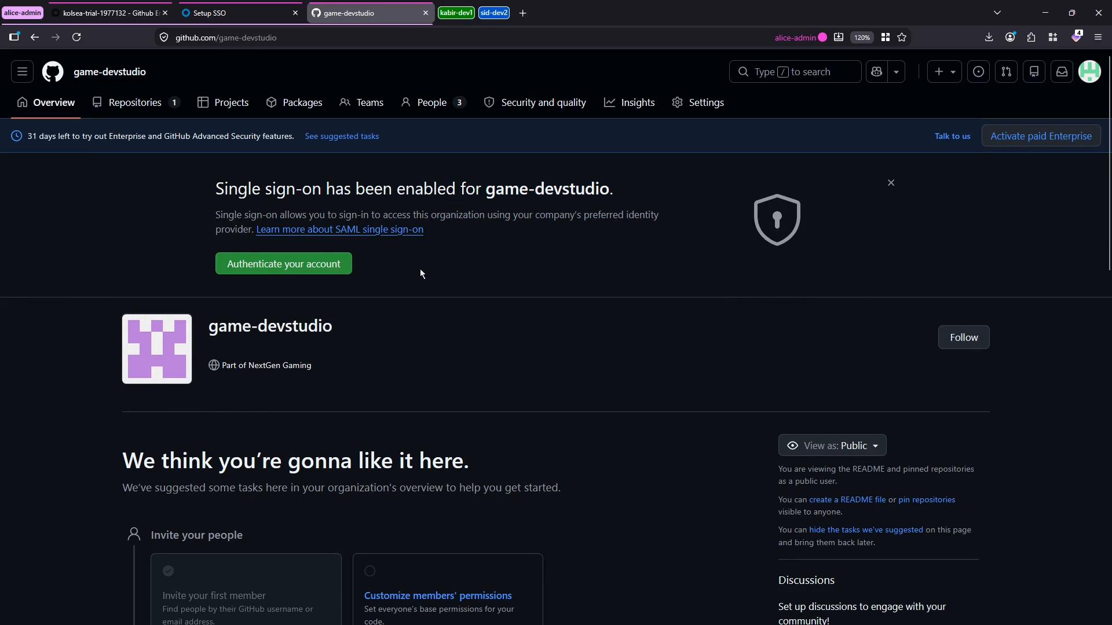1112x625 pixels.
Task: Click the game-devstudio organization avatar
Action: pyautogui.click(x=157, y=349)
